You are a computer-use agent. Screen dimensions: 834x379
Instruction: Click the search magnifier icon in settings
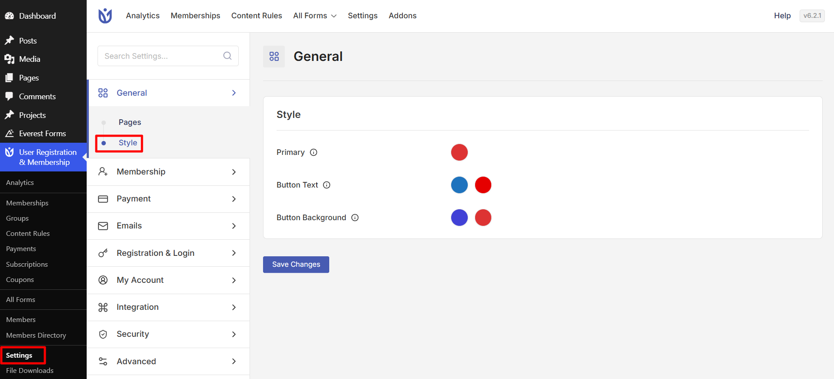coord(227,56)
